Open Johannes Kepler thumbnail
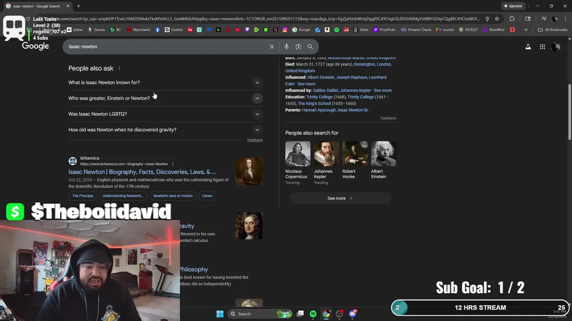 [326, 154]
